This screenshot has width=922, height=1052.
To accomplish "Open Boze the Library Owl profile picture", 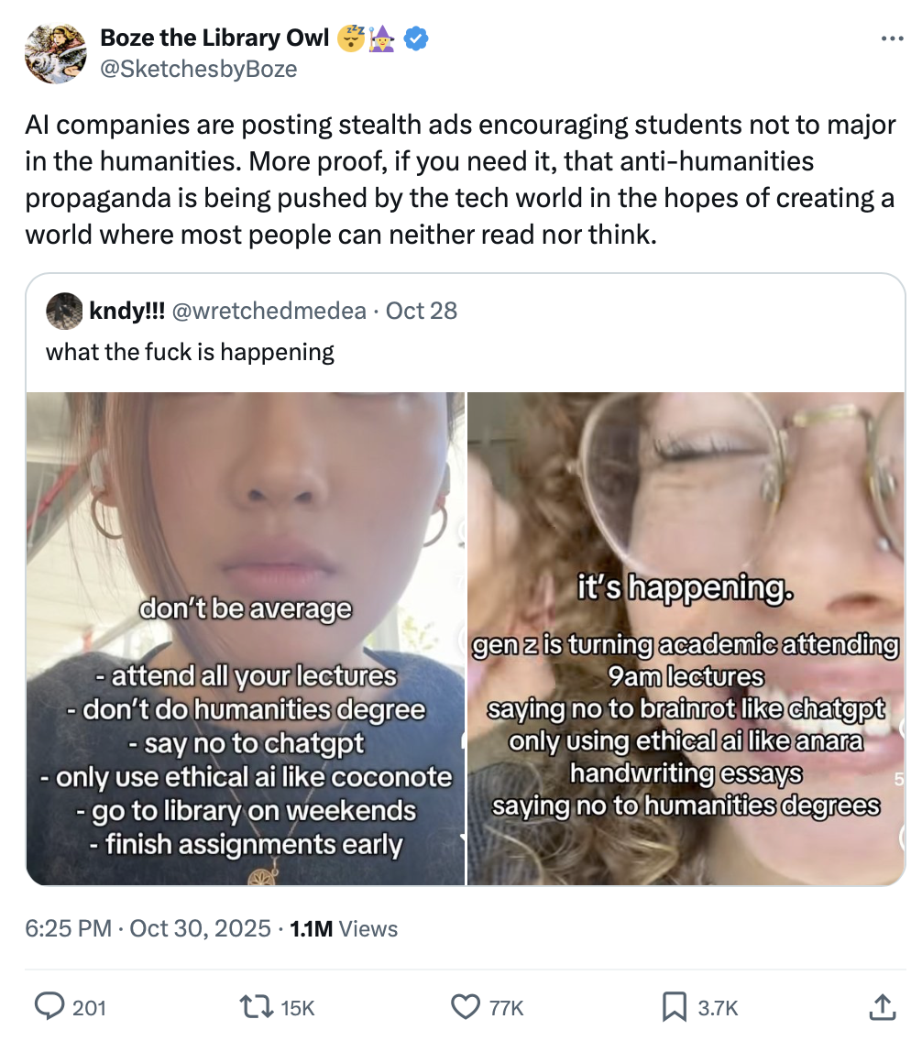I will [56, 54].
